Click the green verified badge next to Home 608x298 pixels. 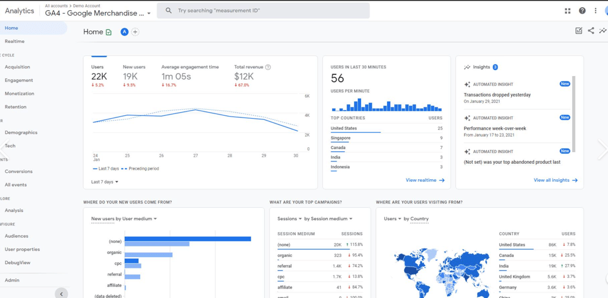tap(109, 32)
